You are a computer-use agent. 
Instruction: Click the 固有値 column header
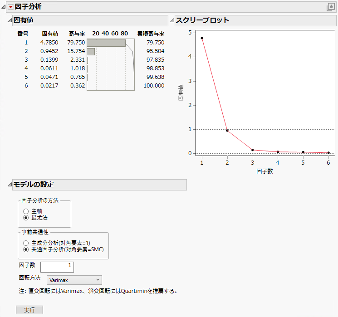[x=50, y=34]
